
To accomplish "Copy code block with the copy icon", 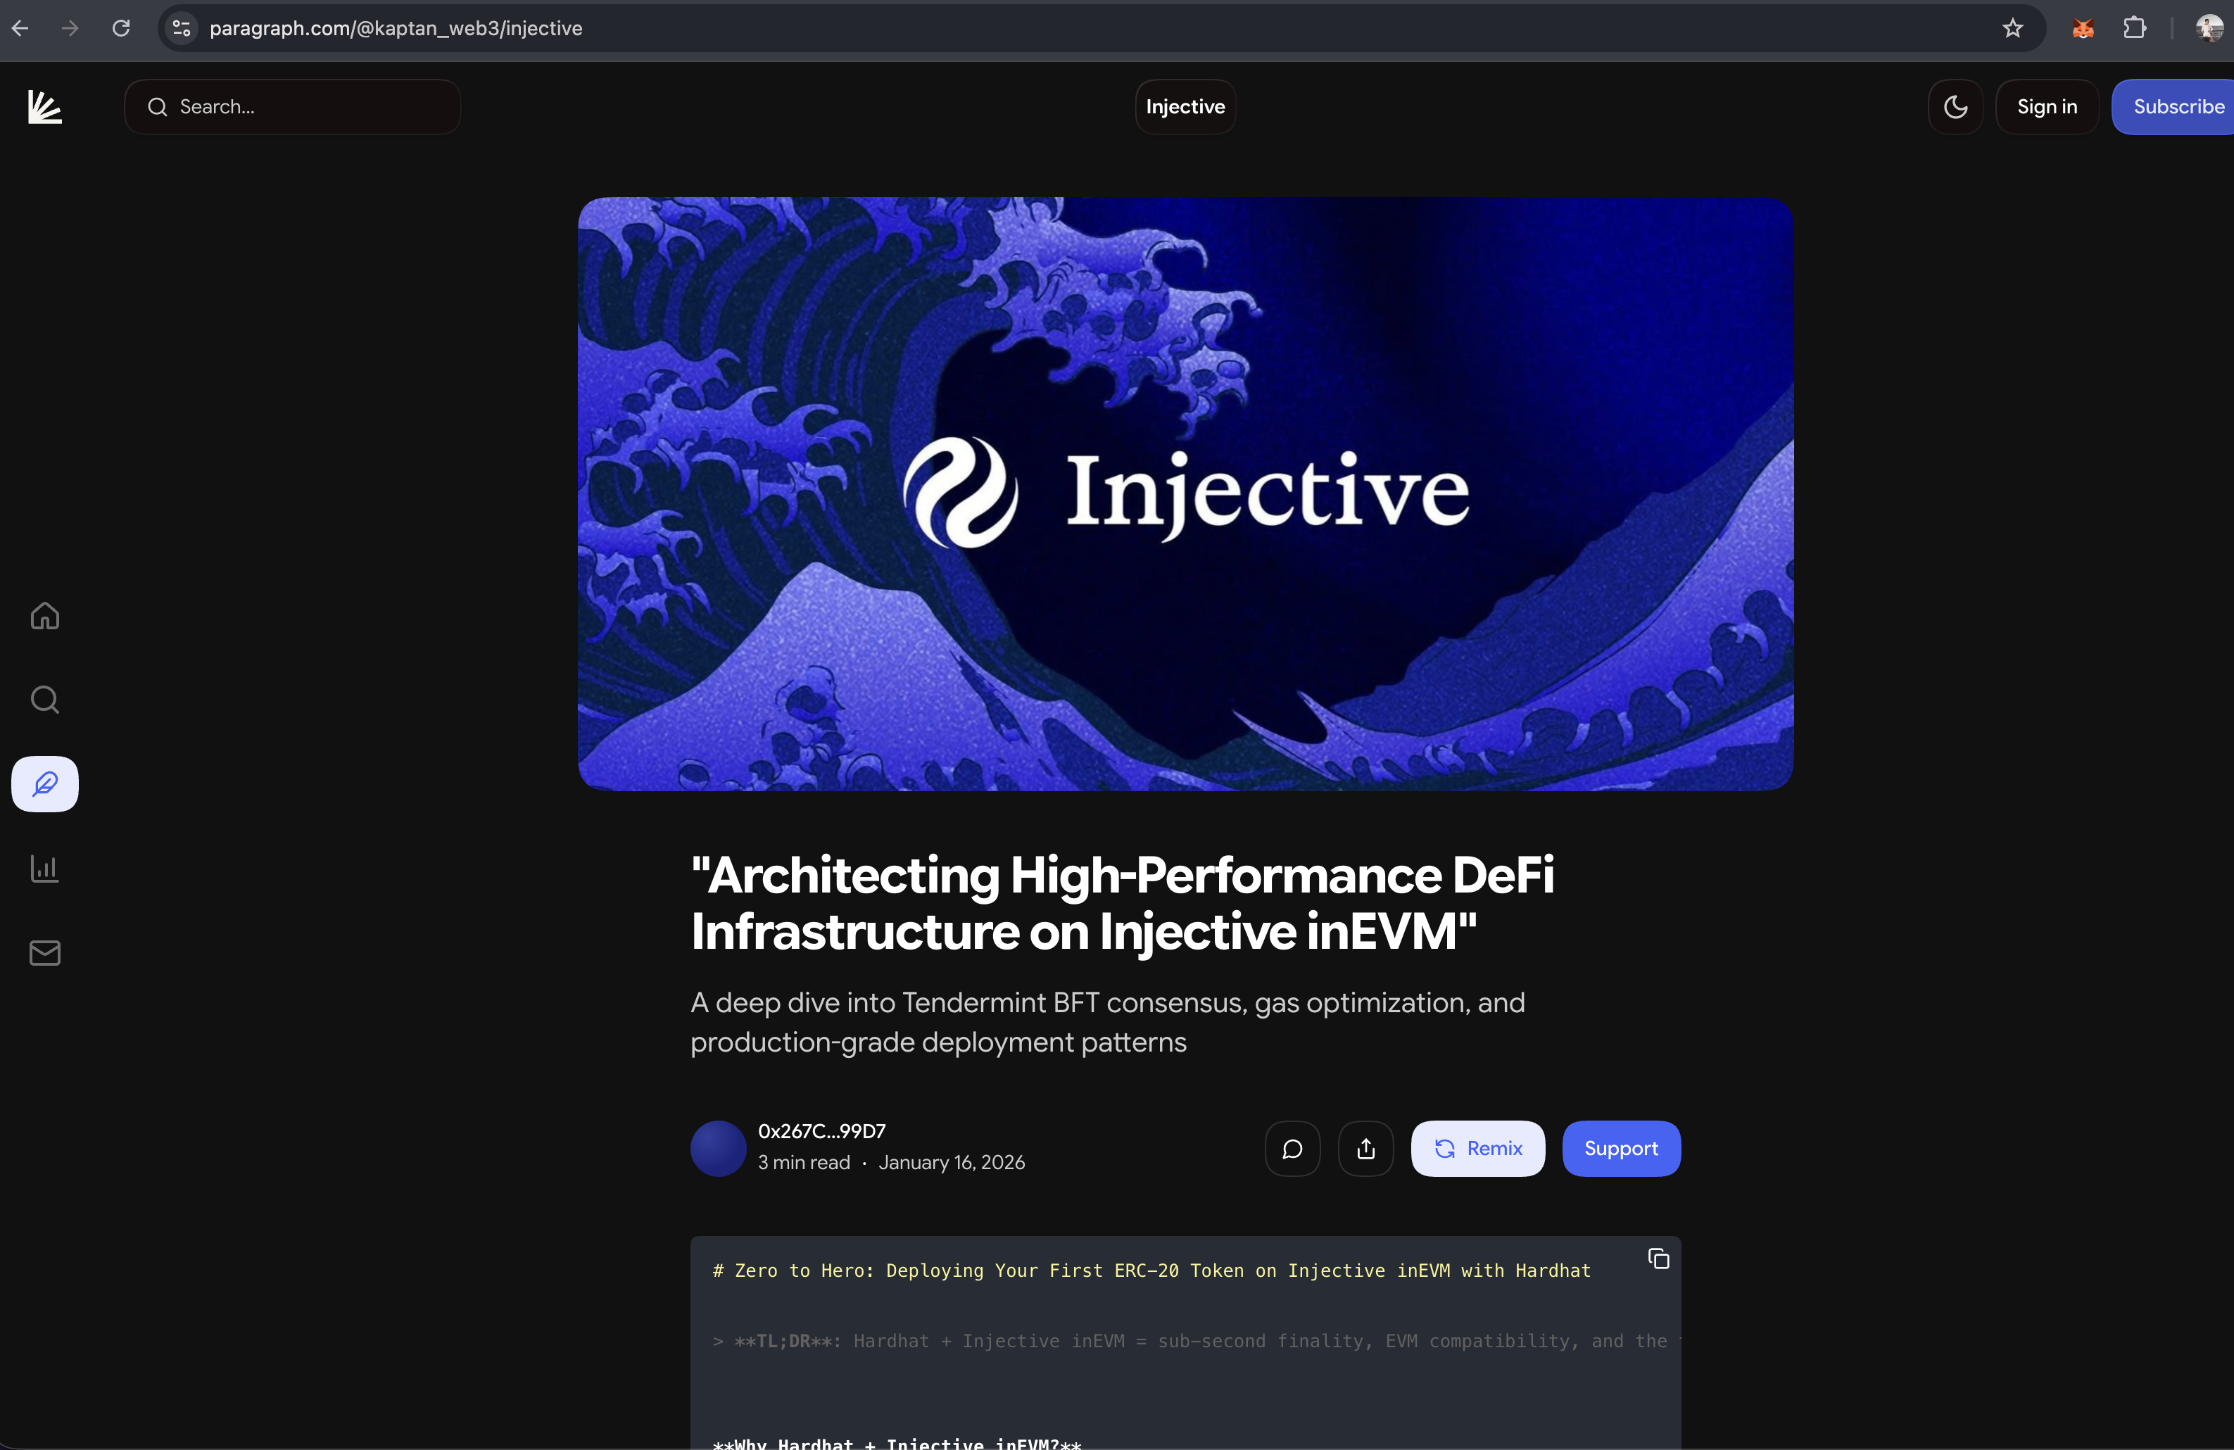I will pyautogui.click(x=1658, y=1259).
